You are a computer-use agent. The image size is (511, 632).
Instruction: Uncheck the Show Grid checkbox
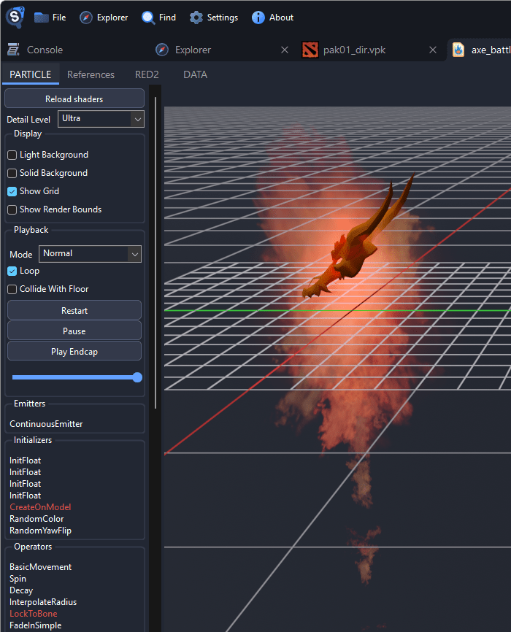click(12, 191)
